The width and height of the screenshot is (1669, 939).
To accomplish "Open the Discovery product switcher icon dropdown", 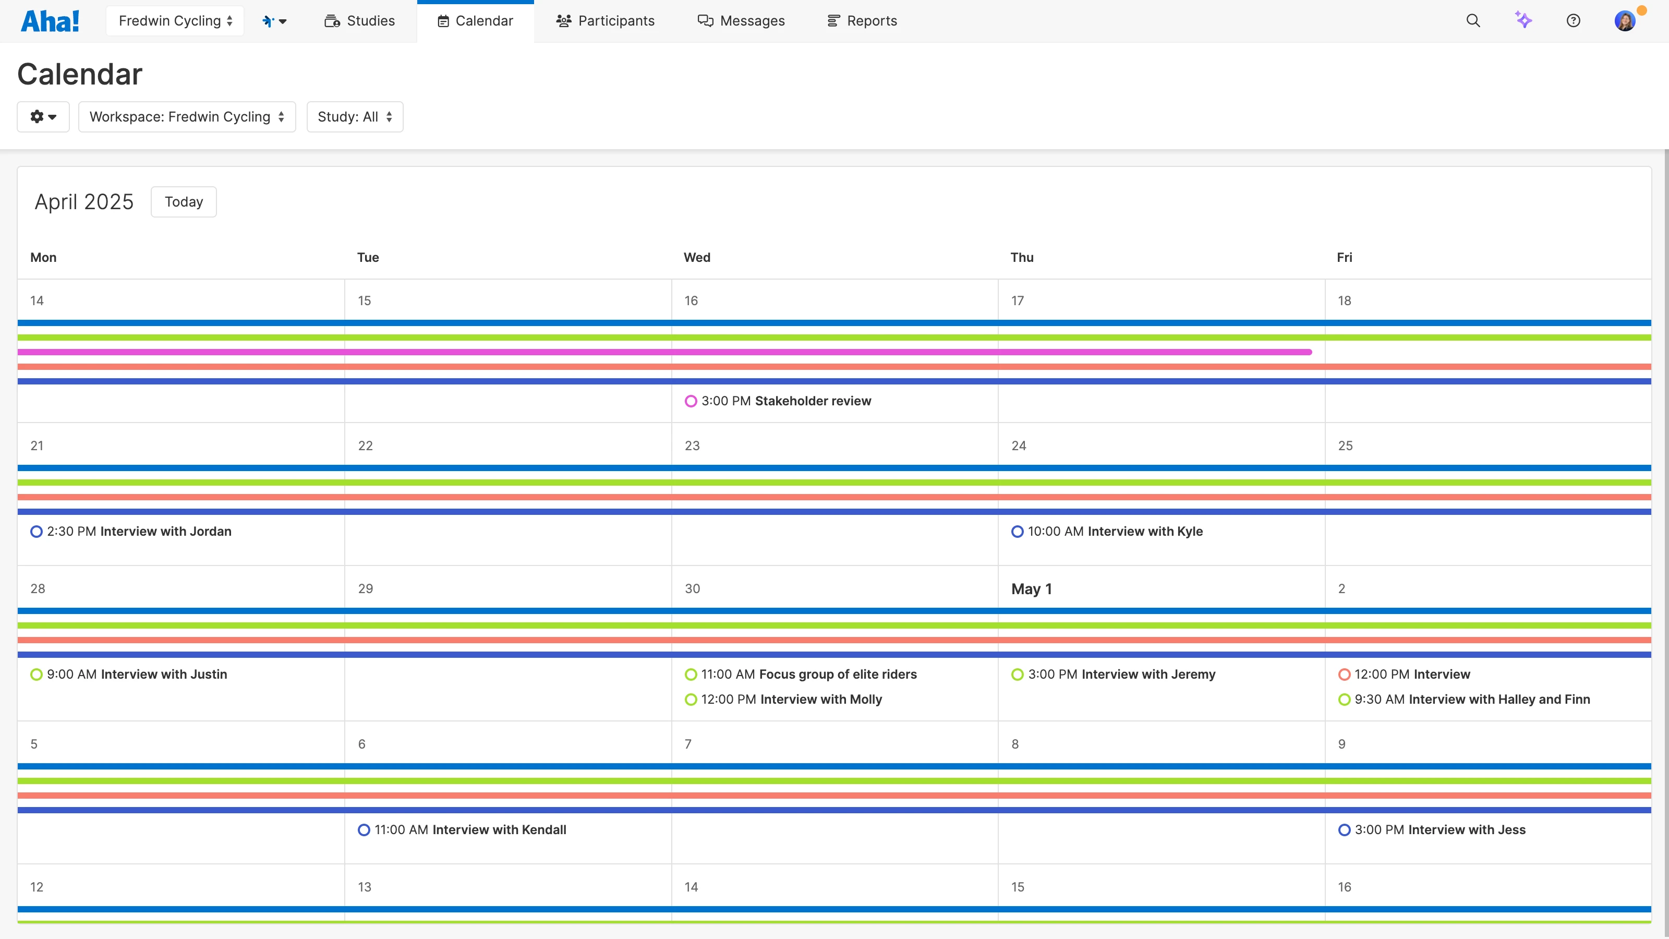I will coord(274,21).
